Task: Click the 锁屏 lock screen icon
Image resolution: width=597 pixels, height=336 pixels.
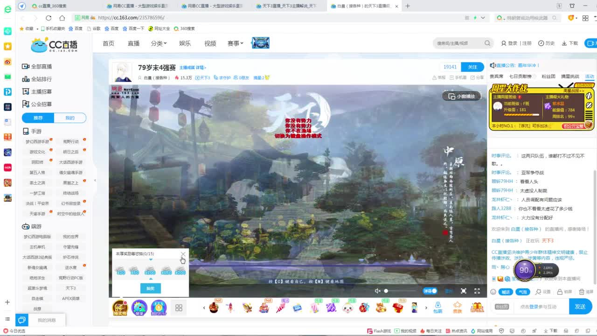Action: click(565, 292)
